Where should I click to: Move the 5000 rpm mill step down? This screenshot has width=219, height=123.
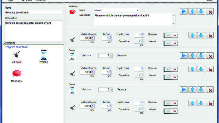(x=201, y=69)
